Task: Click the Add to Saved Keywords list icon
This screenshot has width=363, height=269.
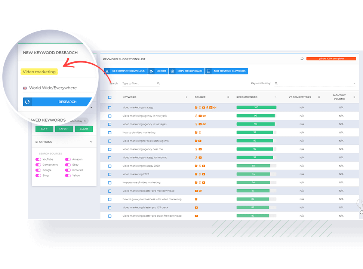Action: pyautogui.click(x=209, y=71)
